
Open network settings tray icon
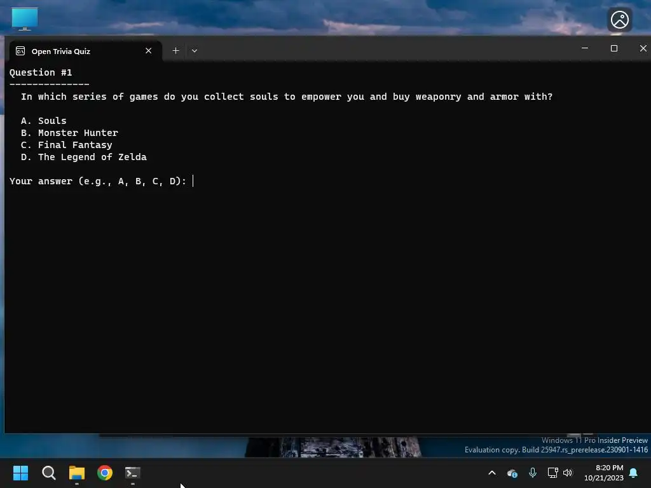(552, 473)
